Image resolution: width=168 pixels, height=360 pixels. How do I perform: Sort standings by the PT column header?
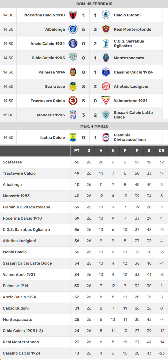(77, 151)
